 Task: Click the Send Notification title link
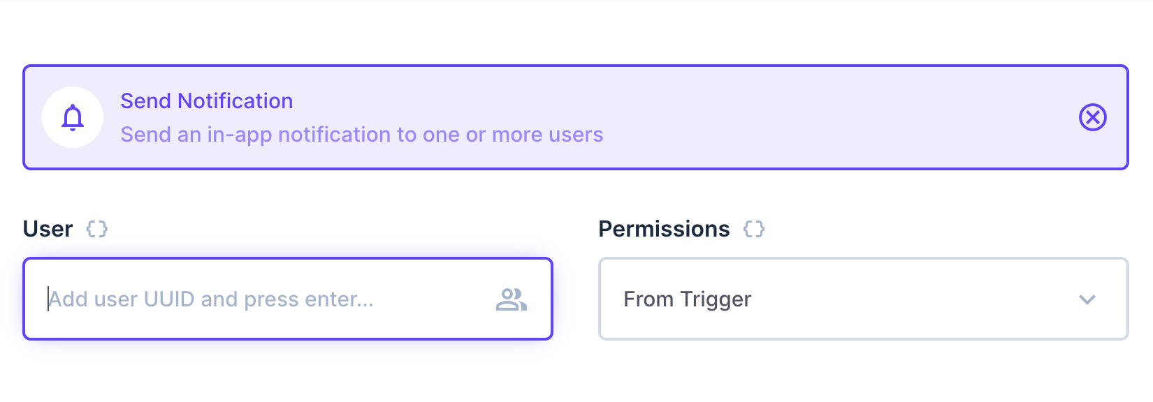pyautogui.click(x=207, y=100)
